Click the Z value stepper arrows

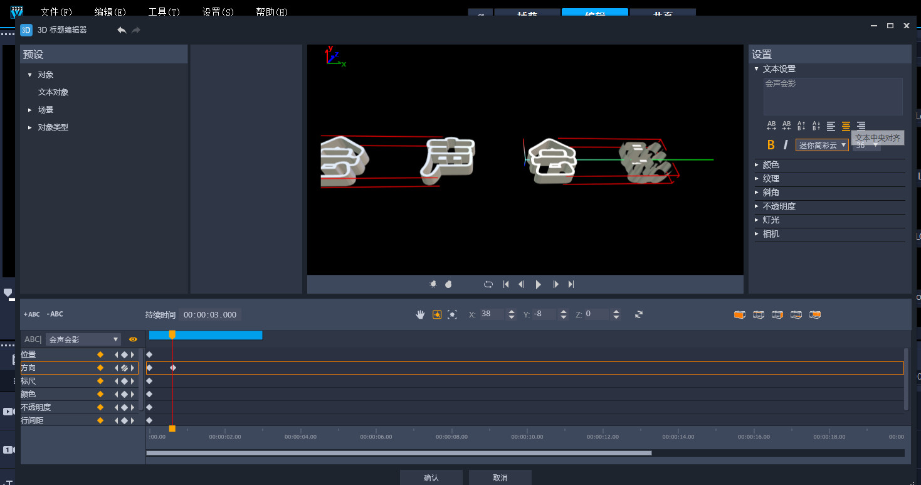[616, 314]
